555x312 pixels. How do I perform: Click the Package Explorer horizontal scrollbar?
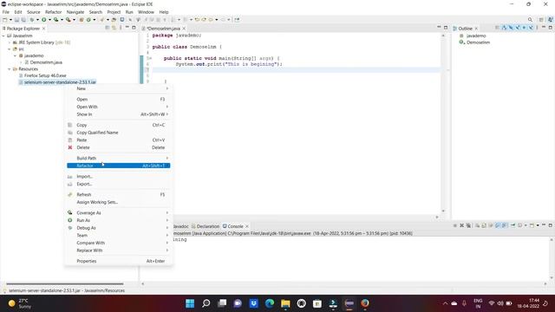pos(65,283)
